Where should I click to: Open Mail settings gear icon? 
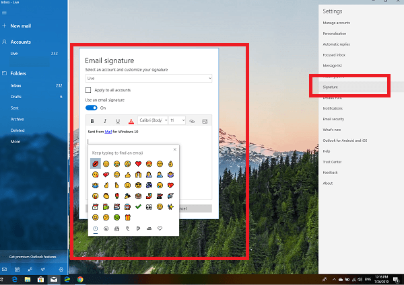tap(61, 270)
